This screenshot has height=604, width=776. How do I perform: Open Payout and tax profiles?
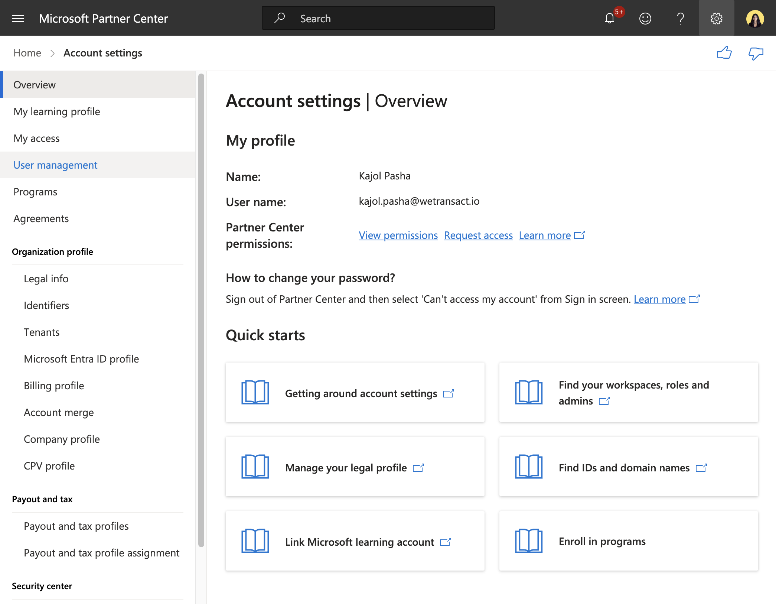[x=98, y=526]
